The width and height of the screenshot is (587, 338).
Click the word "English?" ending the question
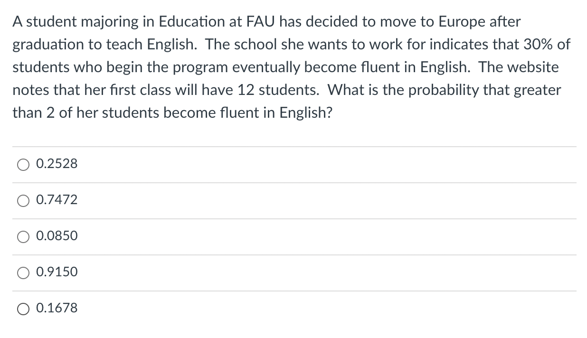click(x=306, y=113)
